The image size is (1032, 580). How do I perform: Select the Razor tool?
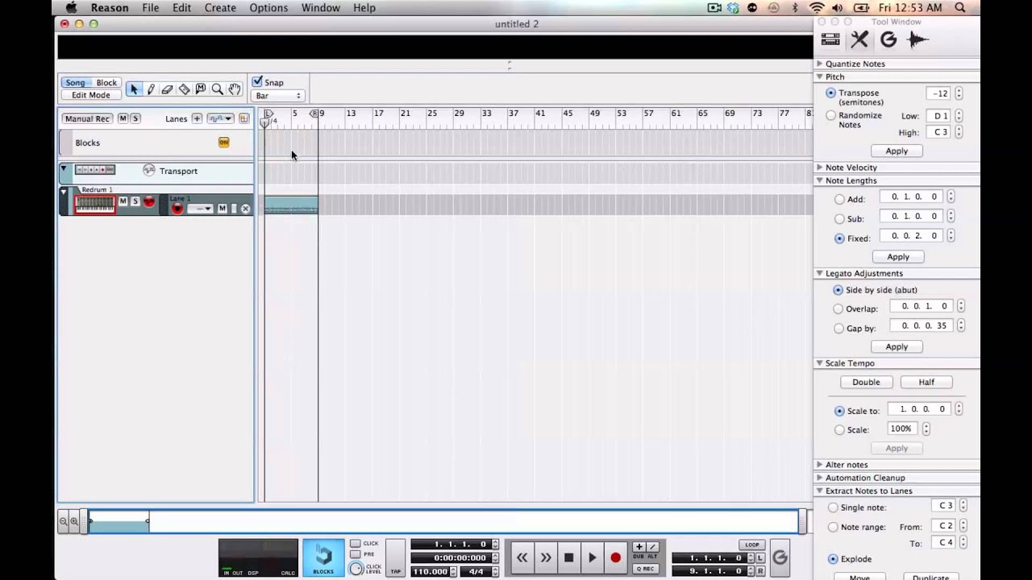tap(184, 89)
